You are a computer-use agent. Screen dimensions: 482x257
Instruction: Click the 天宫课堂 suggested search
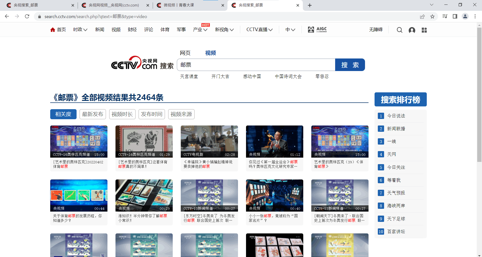pyautogui.click(x=189, y=77)
